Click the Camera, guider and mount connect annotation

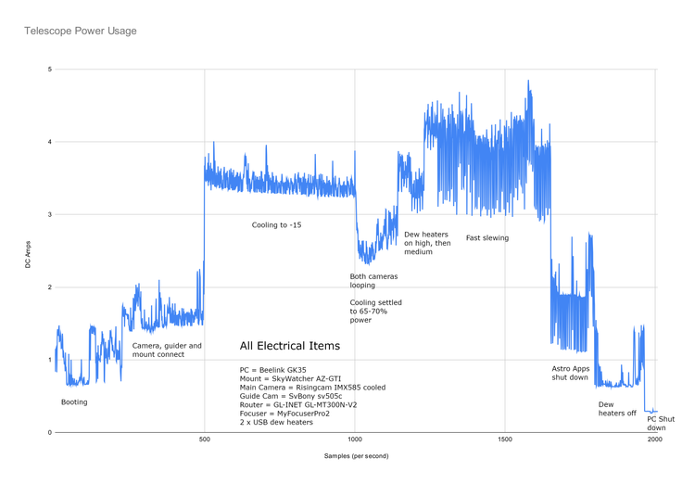[167, 350]
